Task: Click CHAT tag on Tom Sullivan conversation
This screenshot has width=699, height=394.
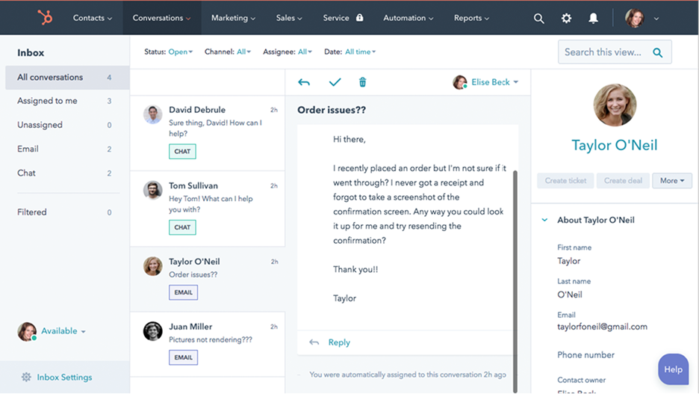Action: tap(182, 227)
